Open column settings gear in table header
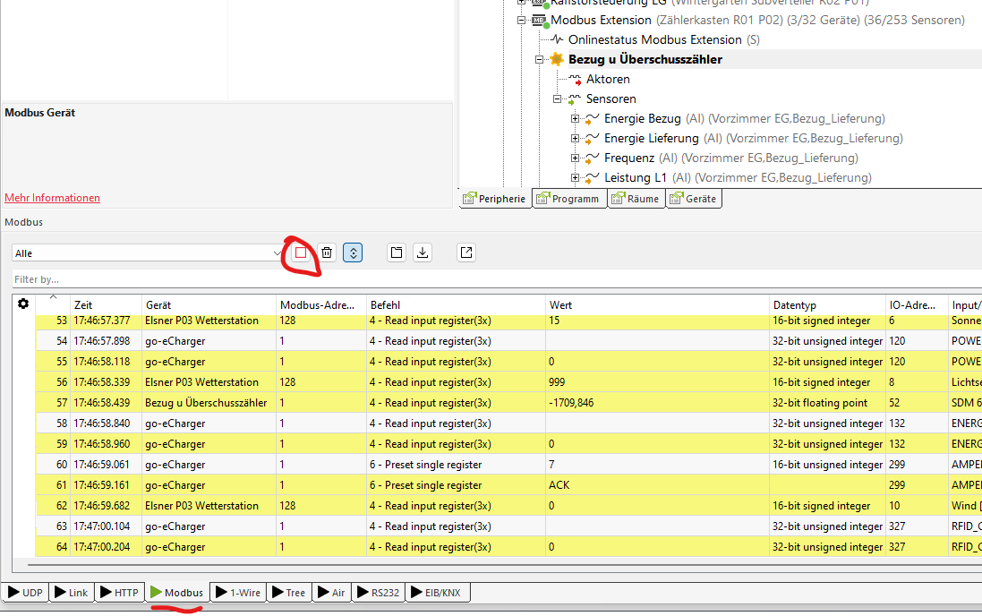 click(23, 304)
